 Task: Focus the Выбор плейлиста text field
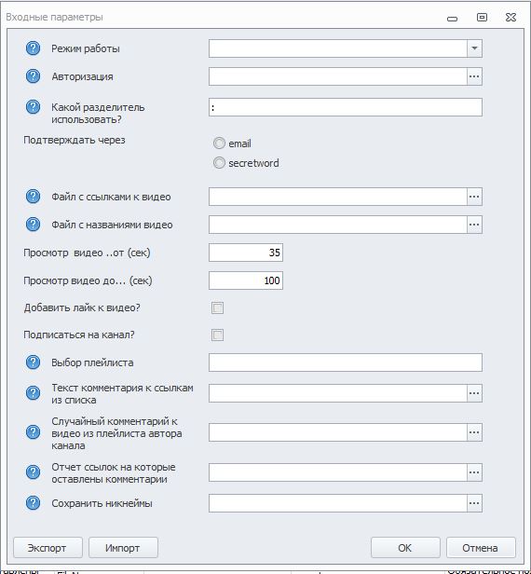coord(345,362)
